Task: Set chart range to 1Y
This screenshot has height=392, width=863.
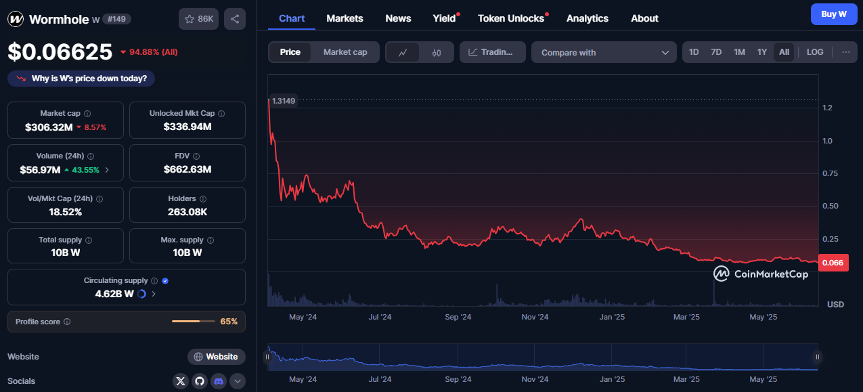Action: [x=762, y=52]
